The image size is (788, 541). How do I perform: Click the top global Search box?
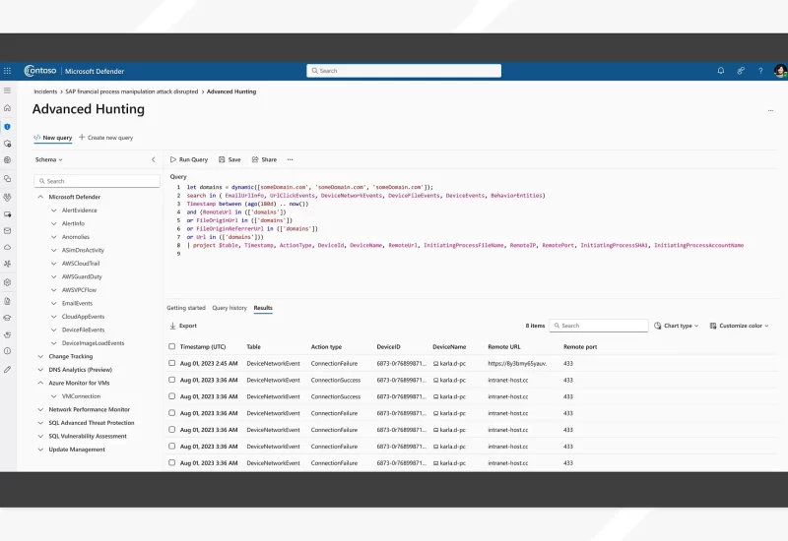[x=404, y=71]
